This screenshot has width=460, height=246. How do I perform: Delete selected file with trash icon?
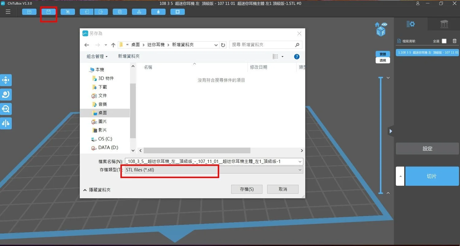tap(454, 41)
